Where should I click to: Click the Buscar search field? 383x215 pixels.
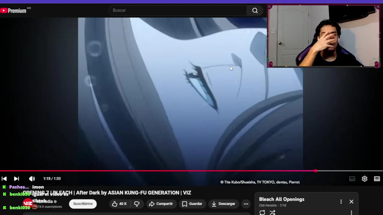[178, 10]
